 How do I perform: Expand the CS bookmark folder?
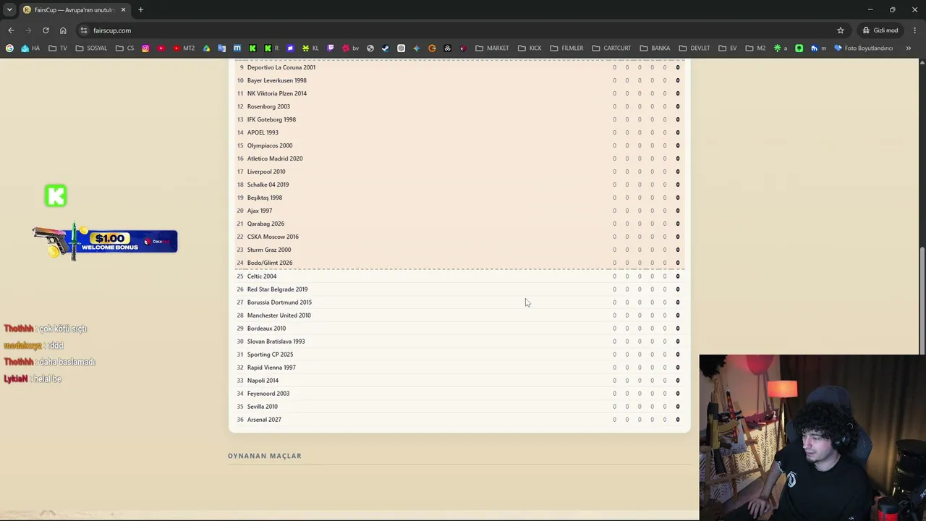[124, 48]
